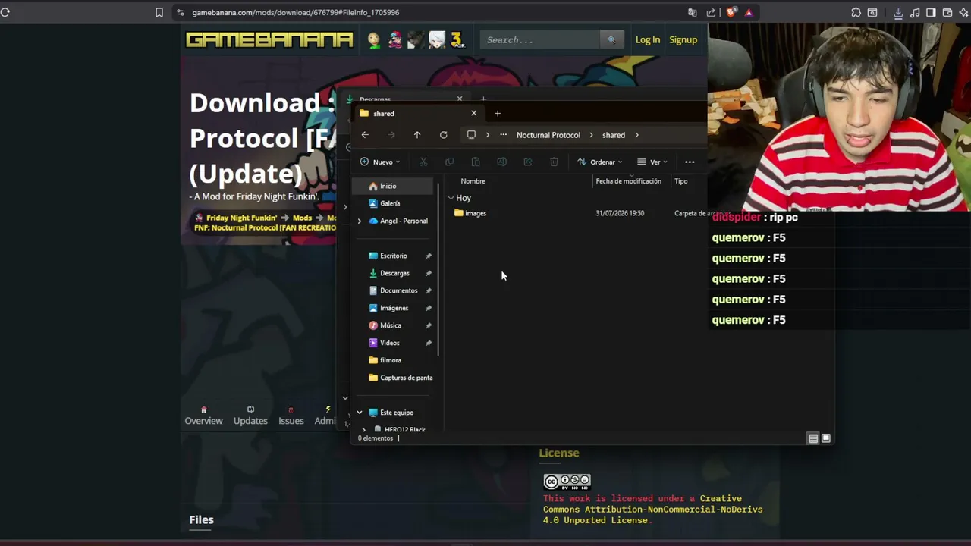Add a new tab in the shared Explorer window
This screenshot has width=971, height=546.
point(498,114)
